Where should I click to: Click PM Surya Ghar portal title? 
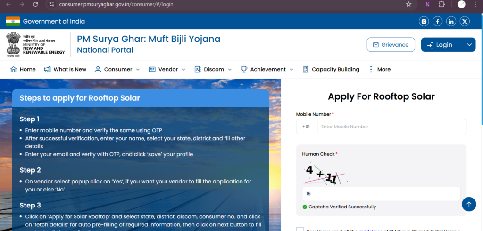[149, 39]
